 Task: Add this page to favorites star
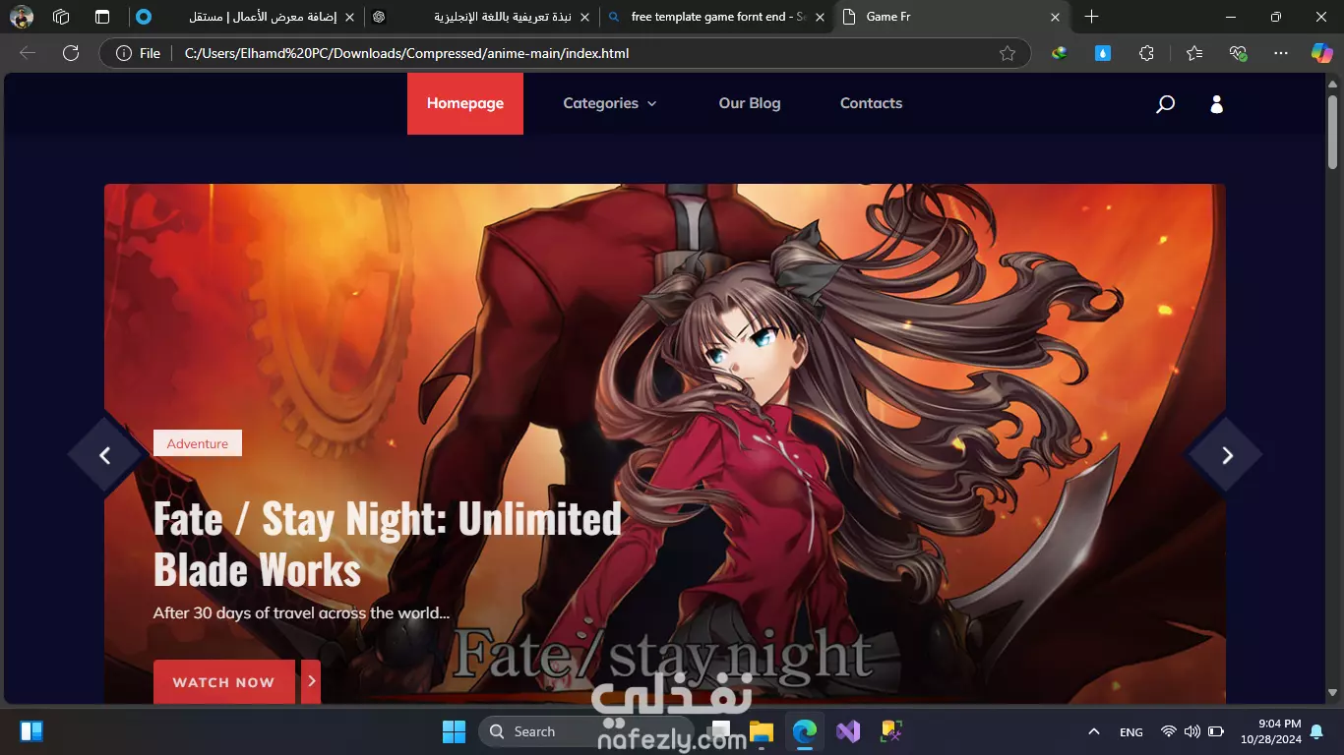click(1008, 53)
